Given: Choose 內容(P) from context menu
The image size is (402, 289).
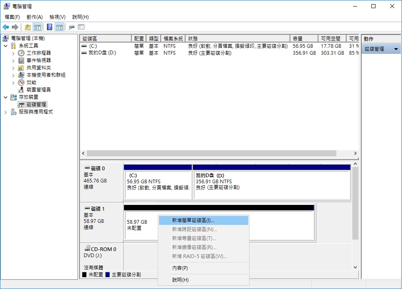Looking at the screenshot, I should tap(203, 268).
